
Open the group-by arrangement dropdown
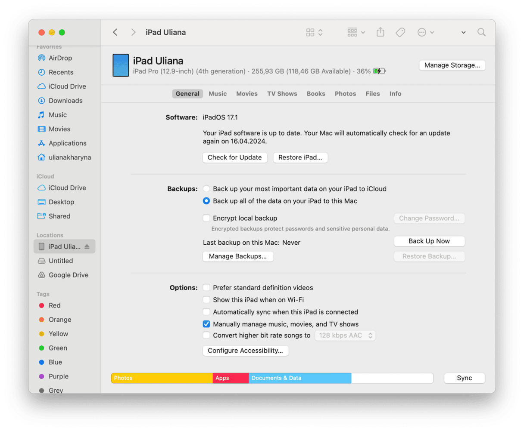[356, 32]
